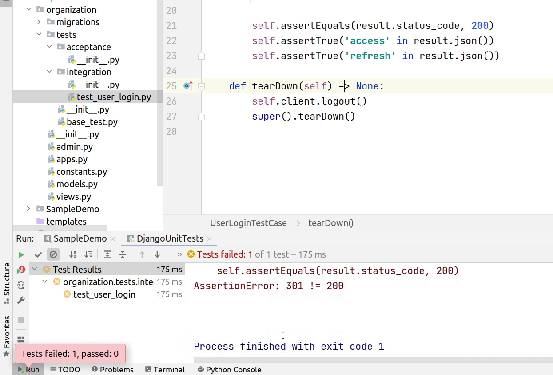Click Toggle auto-test rerun icon
Image resolution: width=553 pixels, height=375 pixels.
[21, 285]
